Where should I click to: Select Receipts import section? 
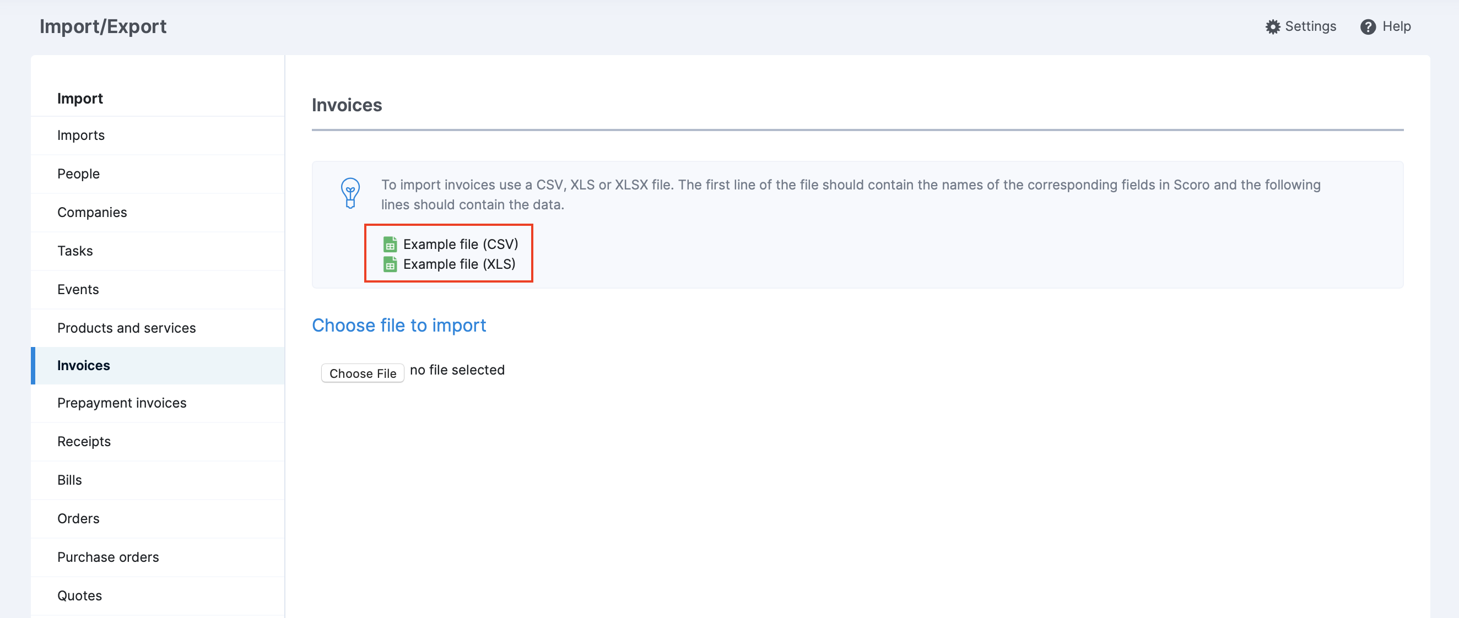coord(158,441)
